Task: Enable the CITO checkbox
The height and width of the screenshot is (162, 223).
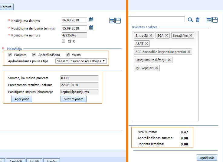Action: [64, 41]
